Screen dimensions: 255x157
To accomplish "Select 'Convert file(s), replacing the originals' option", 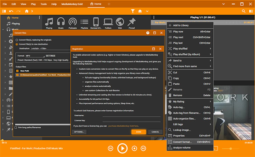I will pos(17,40).
